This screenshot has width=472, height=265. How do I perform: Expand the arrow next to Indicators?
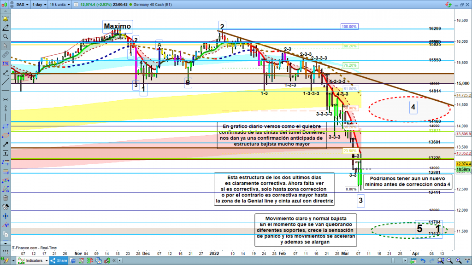pyautogui.click(x=47, y=260)
